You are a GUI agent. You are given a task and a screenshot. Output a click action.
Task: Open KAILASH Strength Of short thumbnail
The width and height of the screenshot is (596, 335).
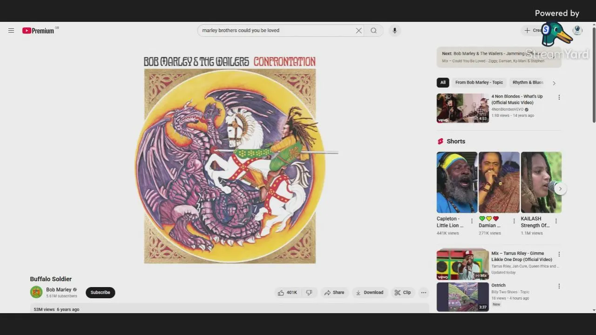[541, 182]
